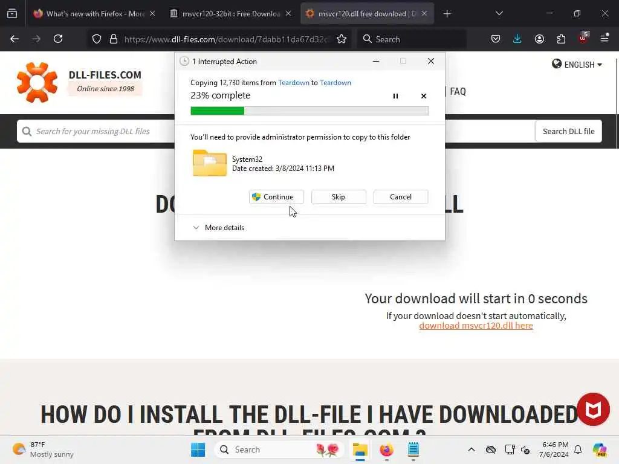Bookmark this page with star icon
The image size is (619, 464).
(x=342, y=39)
